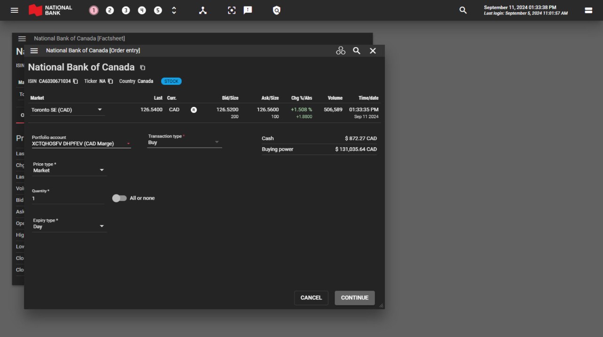Image resolution: width=603 pixels, height=337 pixels.
Task: Click the STOCK badge
Action: (171, 81)
